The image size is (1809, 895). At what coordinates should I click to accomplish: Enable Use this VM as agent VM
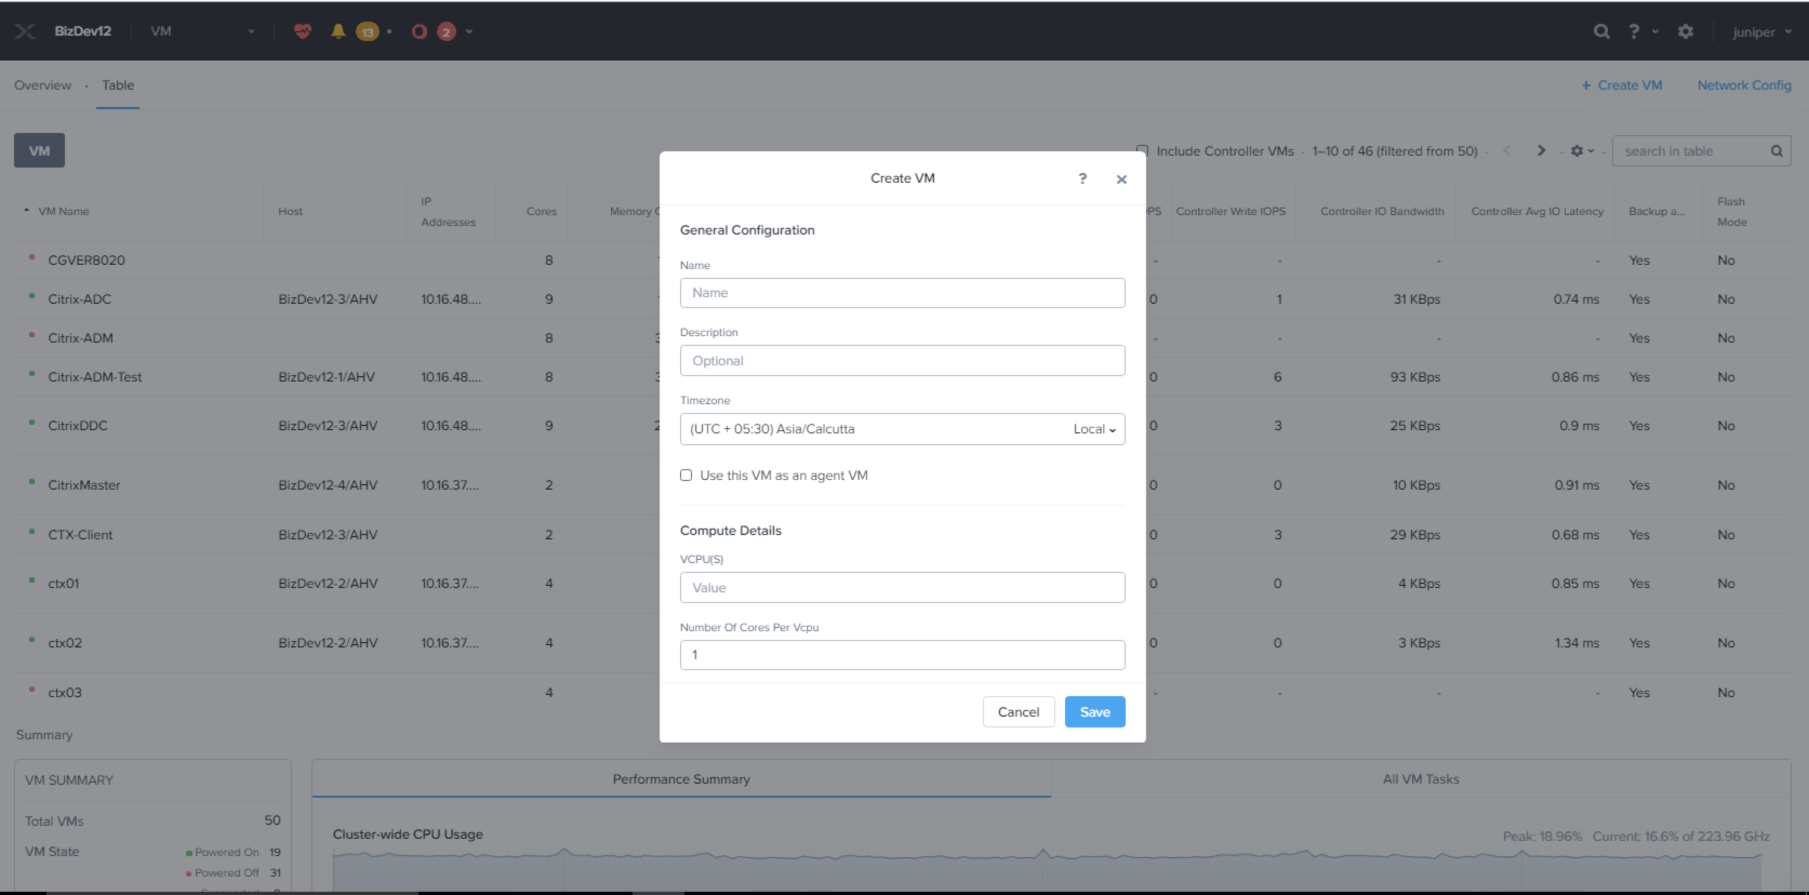(x=686, y=475)
